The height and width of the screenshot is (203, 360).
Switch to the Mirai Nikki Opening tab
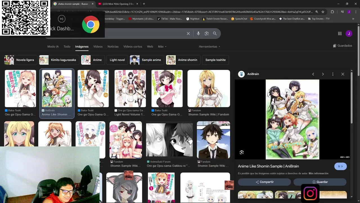pyautogui.click(x=118, y=4)
